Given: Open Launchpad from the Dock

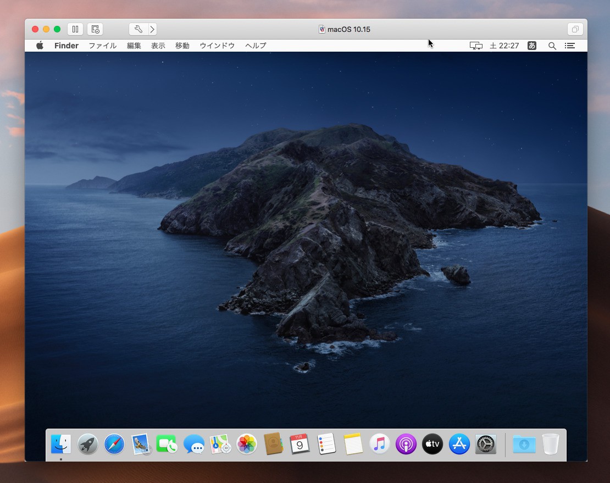Looking at the screenshot, I should pyautogui.click(x=87, y=444).
